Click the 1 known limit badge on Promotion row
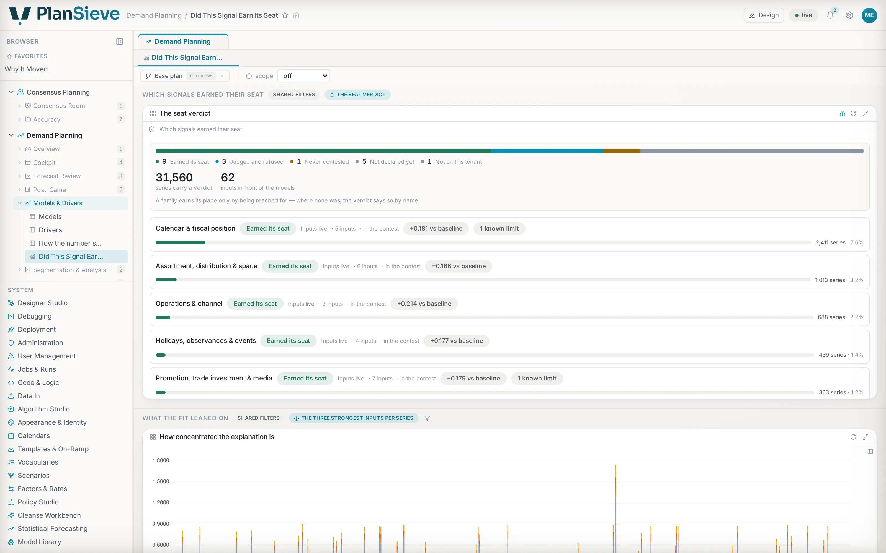 point(537,378)
